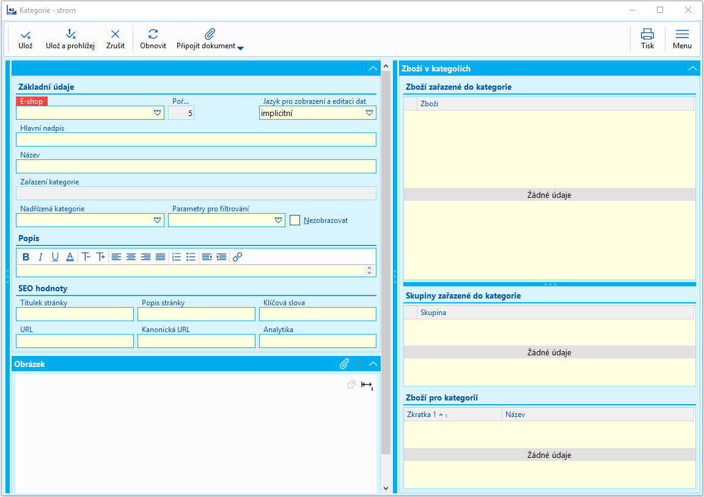
Task: Toggle underline formatting in Popis editor
Action: coord(55,257)
